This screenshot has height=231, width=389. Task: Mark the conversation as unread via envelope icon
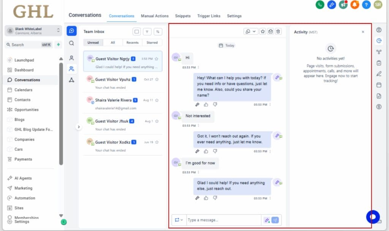click(270, 32)
